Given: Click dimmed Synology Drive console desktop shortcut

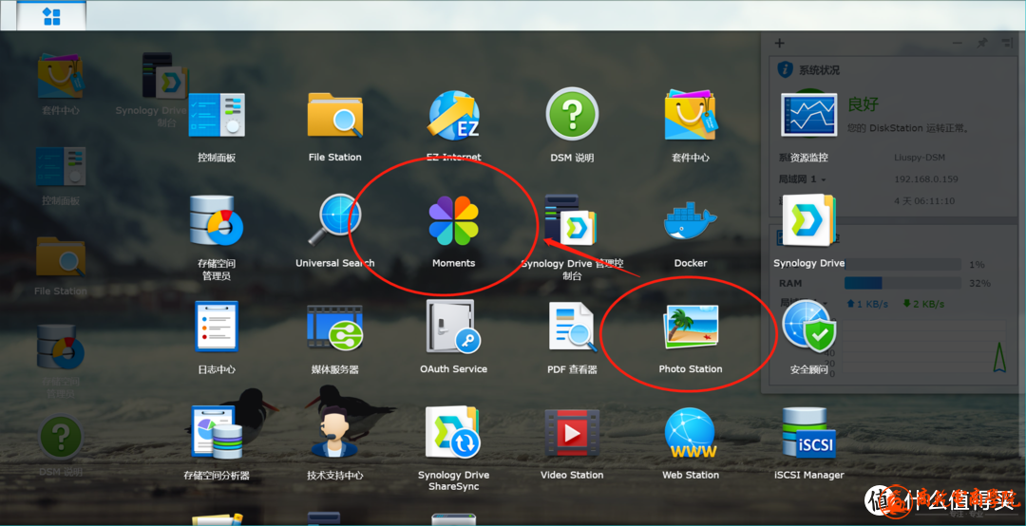Looking at the screenshot, I should pyautogui.click(x=165, y=76).
